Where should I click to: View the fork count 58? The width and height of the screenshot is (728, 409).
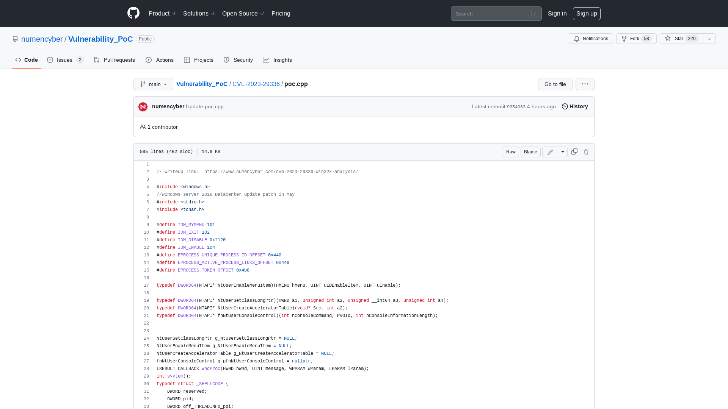coord(646,39)
